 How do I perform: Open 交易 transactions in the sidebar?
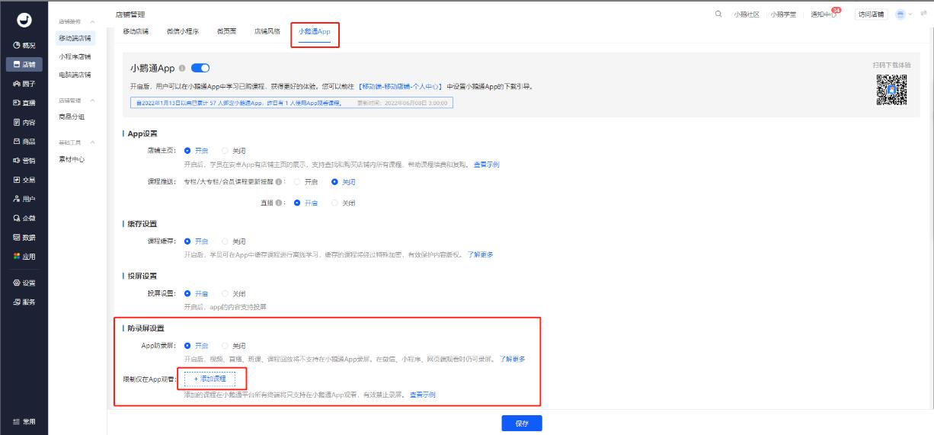pyautogui.click(x=24, y=180)
